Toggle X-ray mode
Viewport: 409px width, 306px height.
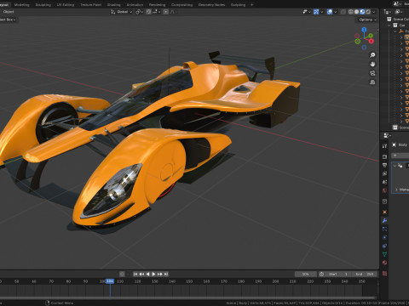343,12
